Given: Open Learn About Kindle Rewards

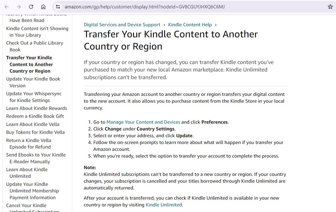Looking at the screenshot, I should pos(37,109).
